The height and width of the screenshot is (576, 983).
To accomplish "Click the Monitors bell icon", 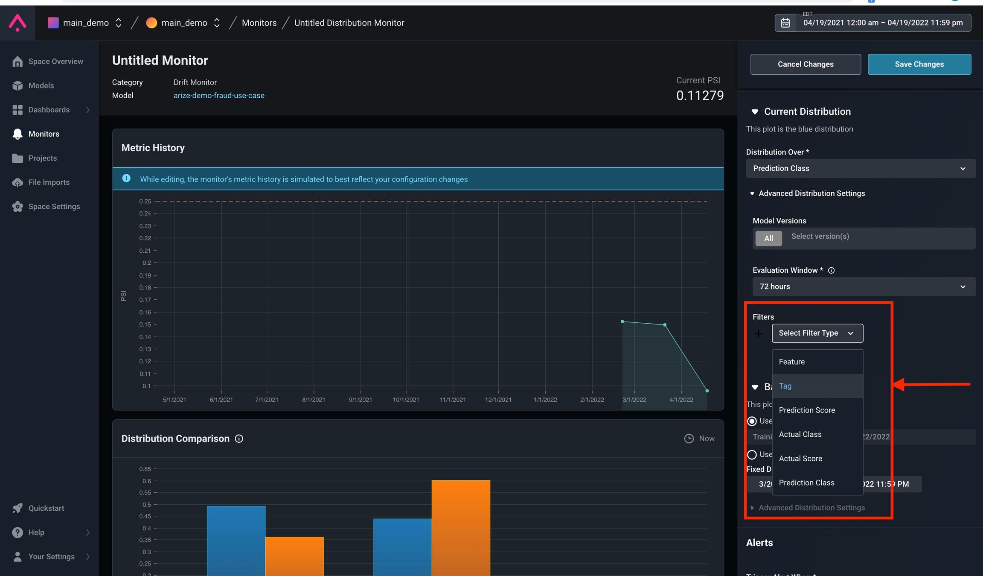I will click(x=17, y=134).
